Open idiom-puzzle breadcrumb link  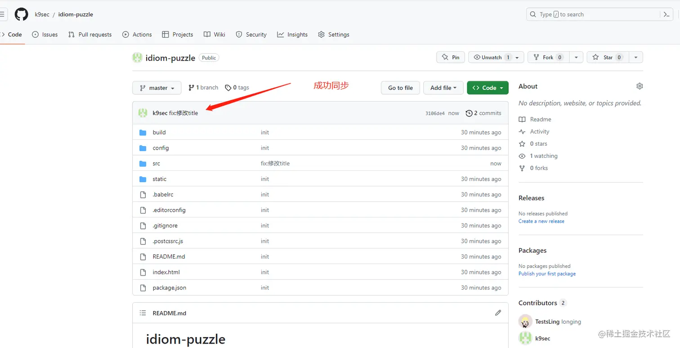76,14
